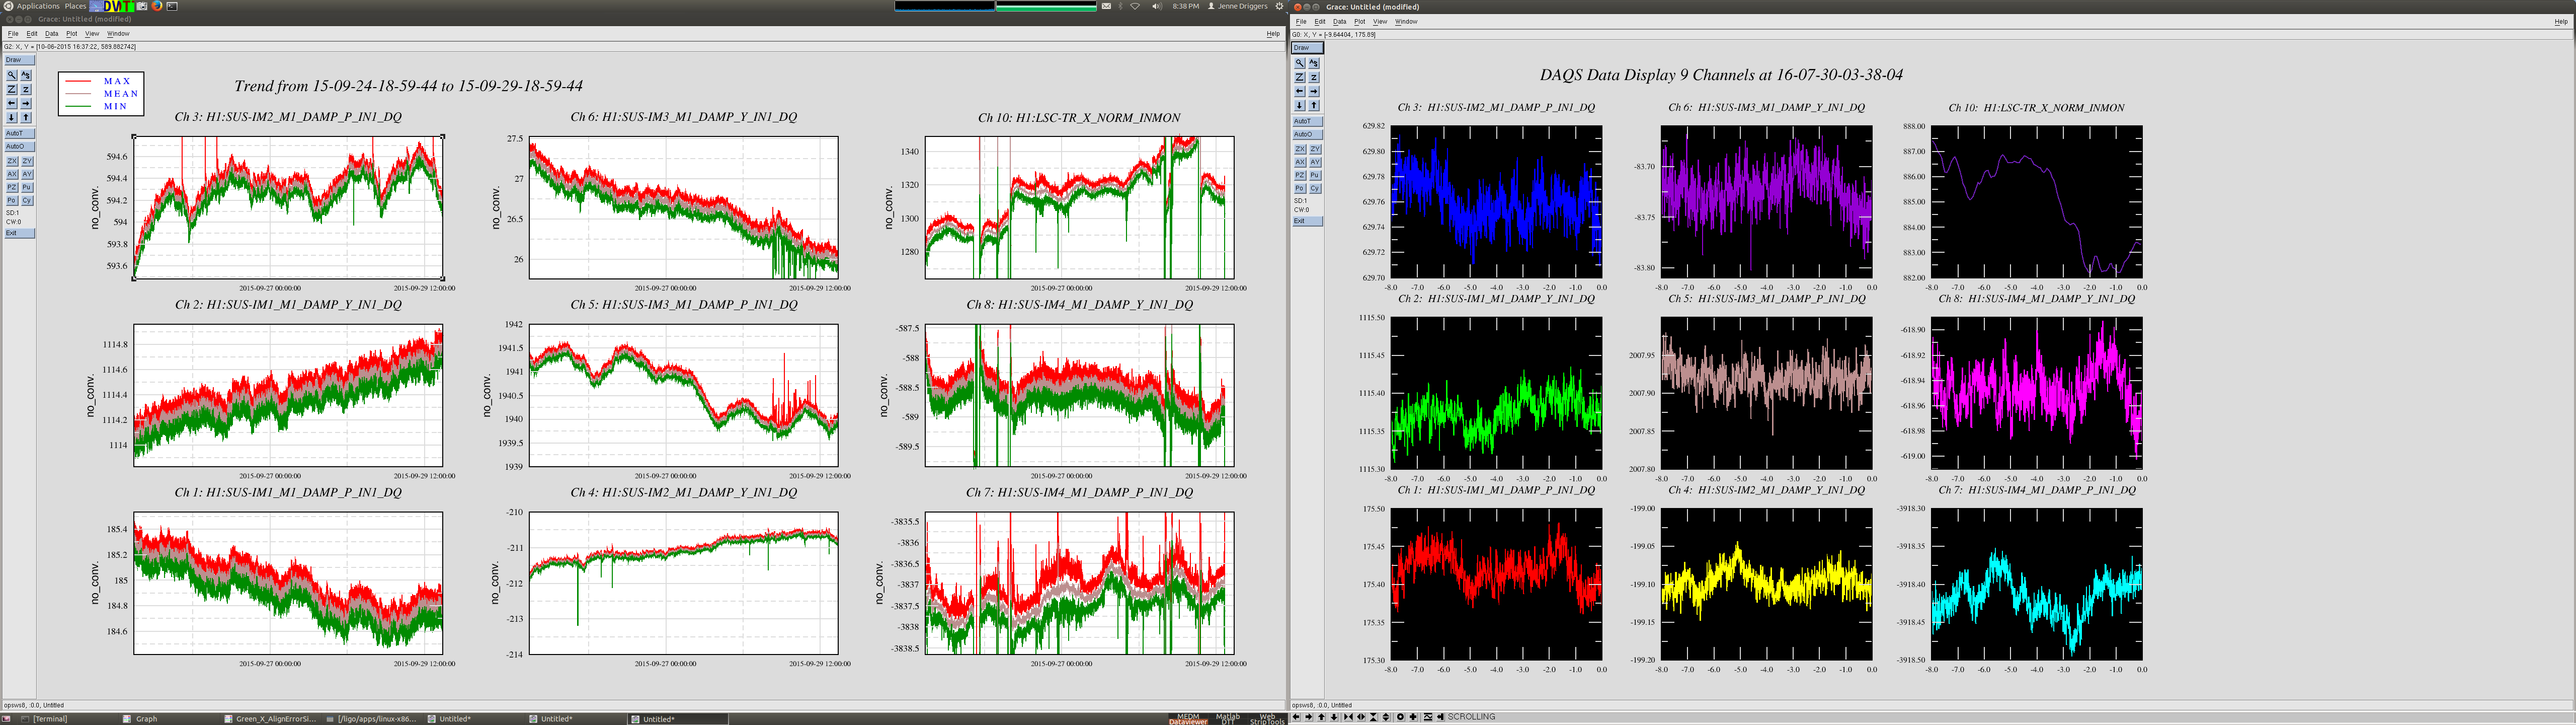Click the large Z zoom-in icon in left Grace window
Image resolution: width=2576 pixels, height=725 pixels.
tap(12, 89)
